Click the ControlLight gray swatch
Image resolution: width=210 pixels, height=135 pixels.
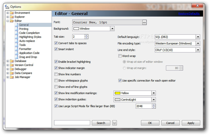(x=117, y=100)
